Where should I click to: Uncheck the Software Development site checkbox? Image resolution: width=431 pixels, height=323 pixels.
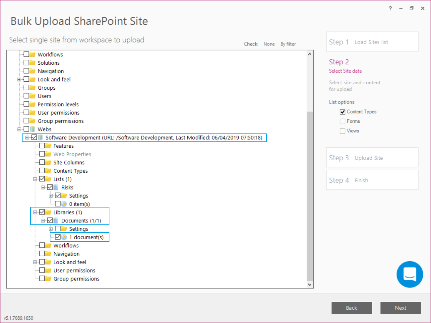tap(34, 137)
